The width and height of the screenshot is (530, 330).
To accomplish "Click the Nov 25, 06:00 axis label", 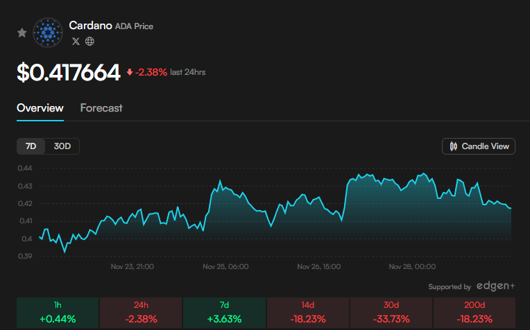I will pos(225,266).
